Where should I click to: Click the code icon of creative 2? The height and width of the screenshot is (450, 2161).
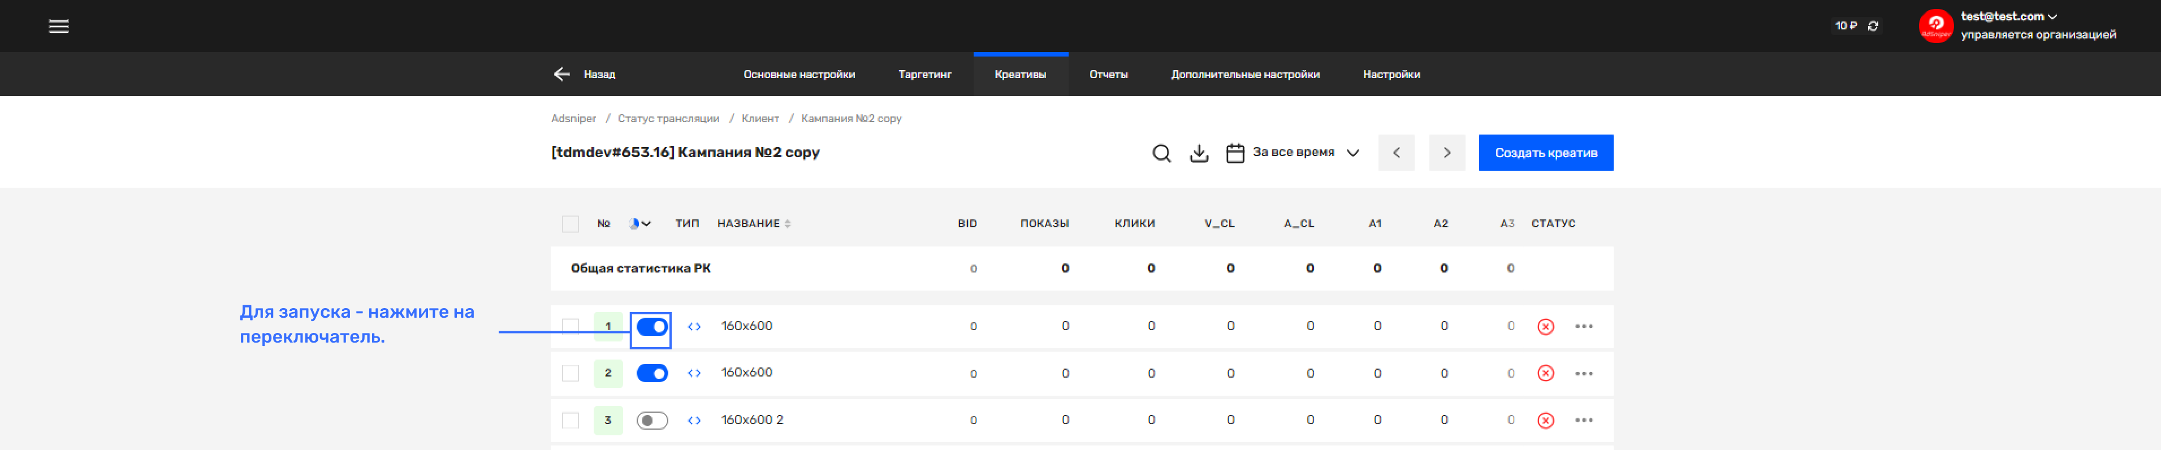coord(694,374)
